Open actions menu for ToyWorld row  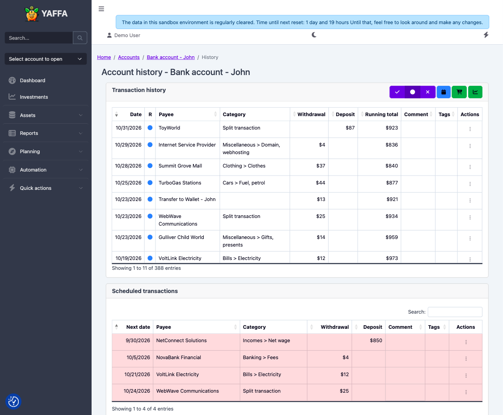click(470, 129)
